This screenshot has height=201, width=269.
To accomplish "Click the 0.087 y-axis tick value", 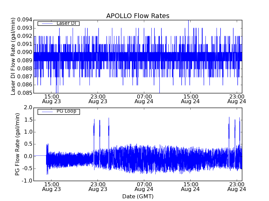I will point(25,77).
